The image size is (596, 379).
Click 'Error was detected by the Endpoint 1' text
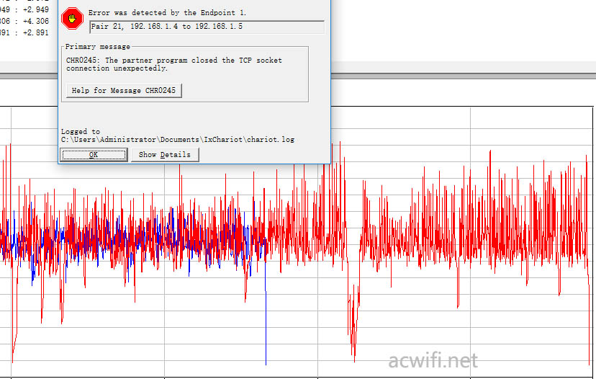[x=167, y=12]
